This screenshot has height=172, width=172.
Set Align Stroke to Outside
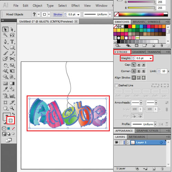143,78
